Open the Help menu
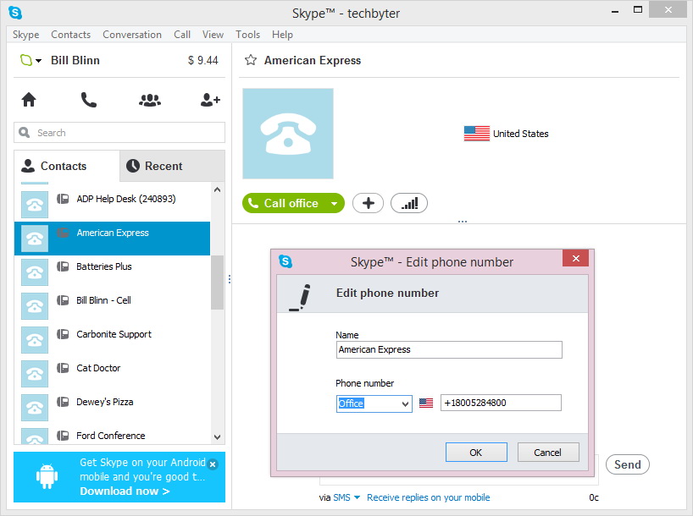This screenshot has width=693, height=516. tap(282, 35)
